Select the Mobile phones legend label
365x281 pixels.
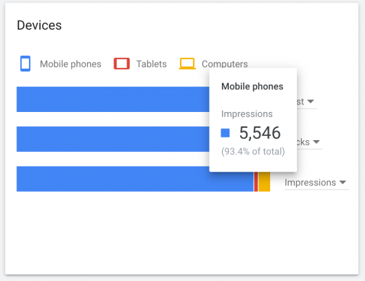(71, 64)
